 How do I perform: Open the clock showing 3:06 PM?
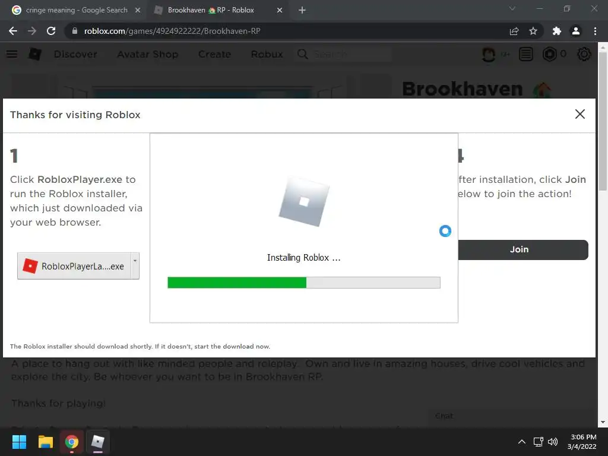pyautogui.click(x=582, y=442)
